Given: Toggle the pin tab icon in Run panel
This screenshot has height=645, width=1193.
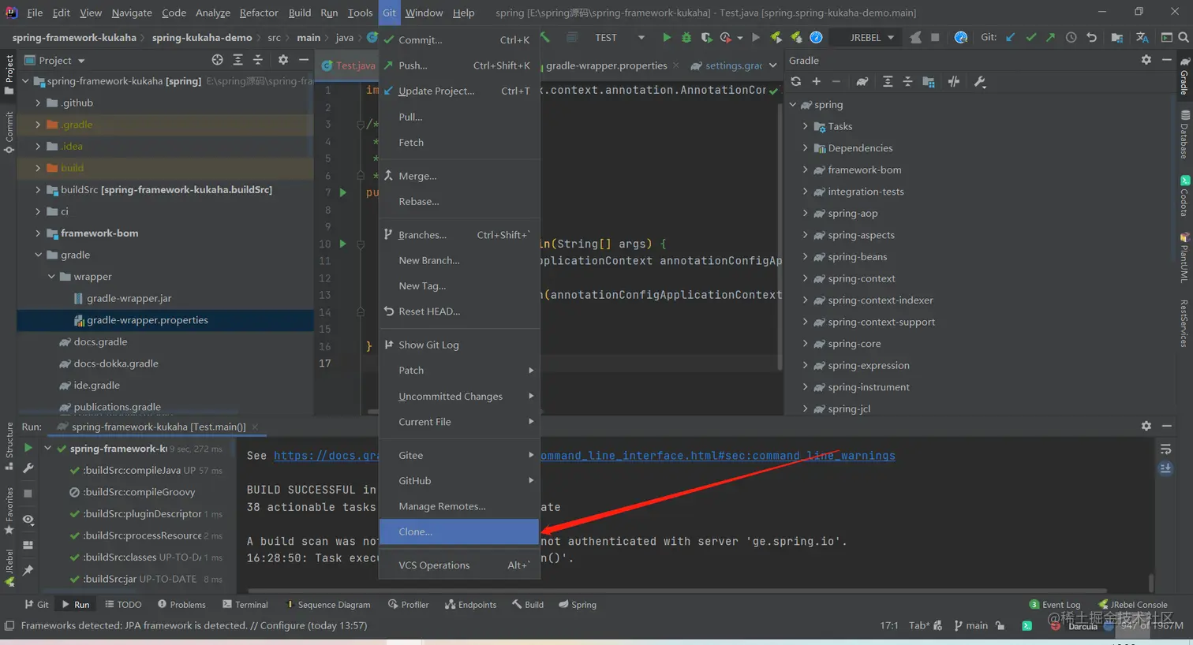Looking at the screenshot, I should pos(28,570).
